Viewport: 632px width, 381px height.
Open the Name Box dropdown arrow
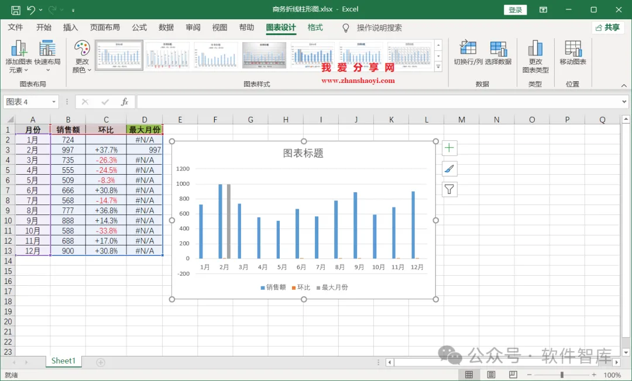54,102
